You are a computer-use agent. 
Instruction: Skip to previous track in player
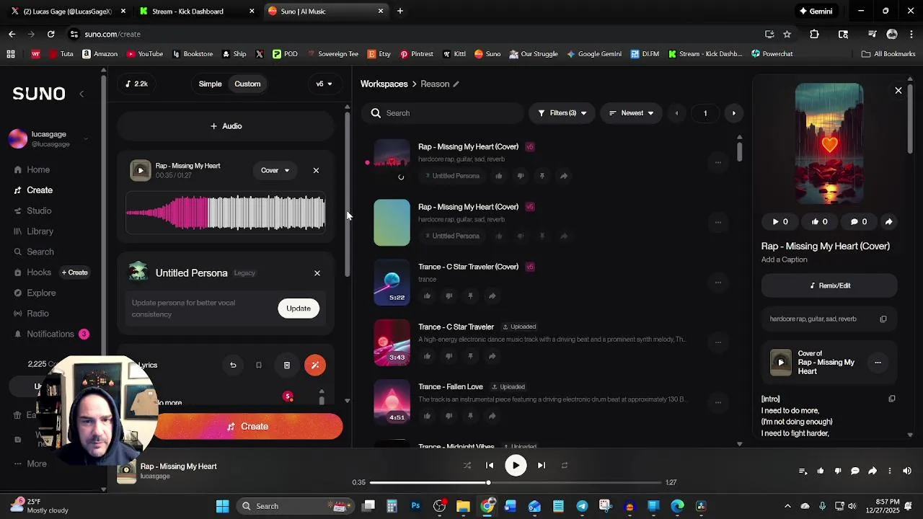click(490, 466)
